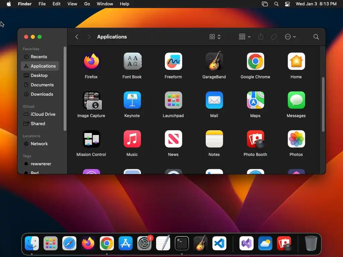Open the Trash in the Dock

pos(311,243)
